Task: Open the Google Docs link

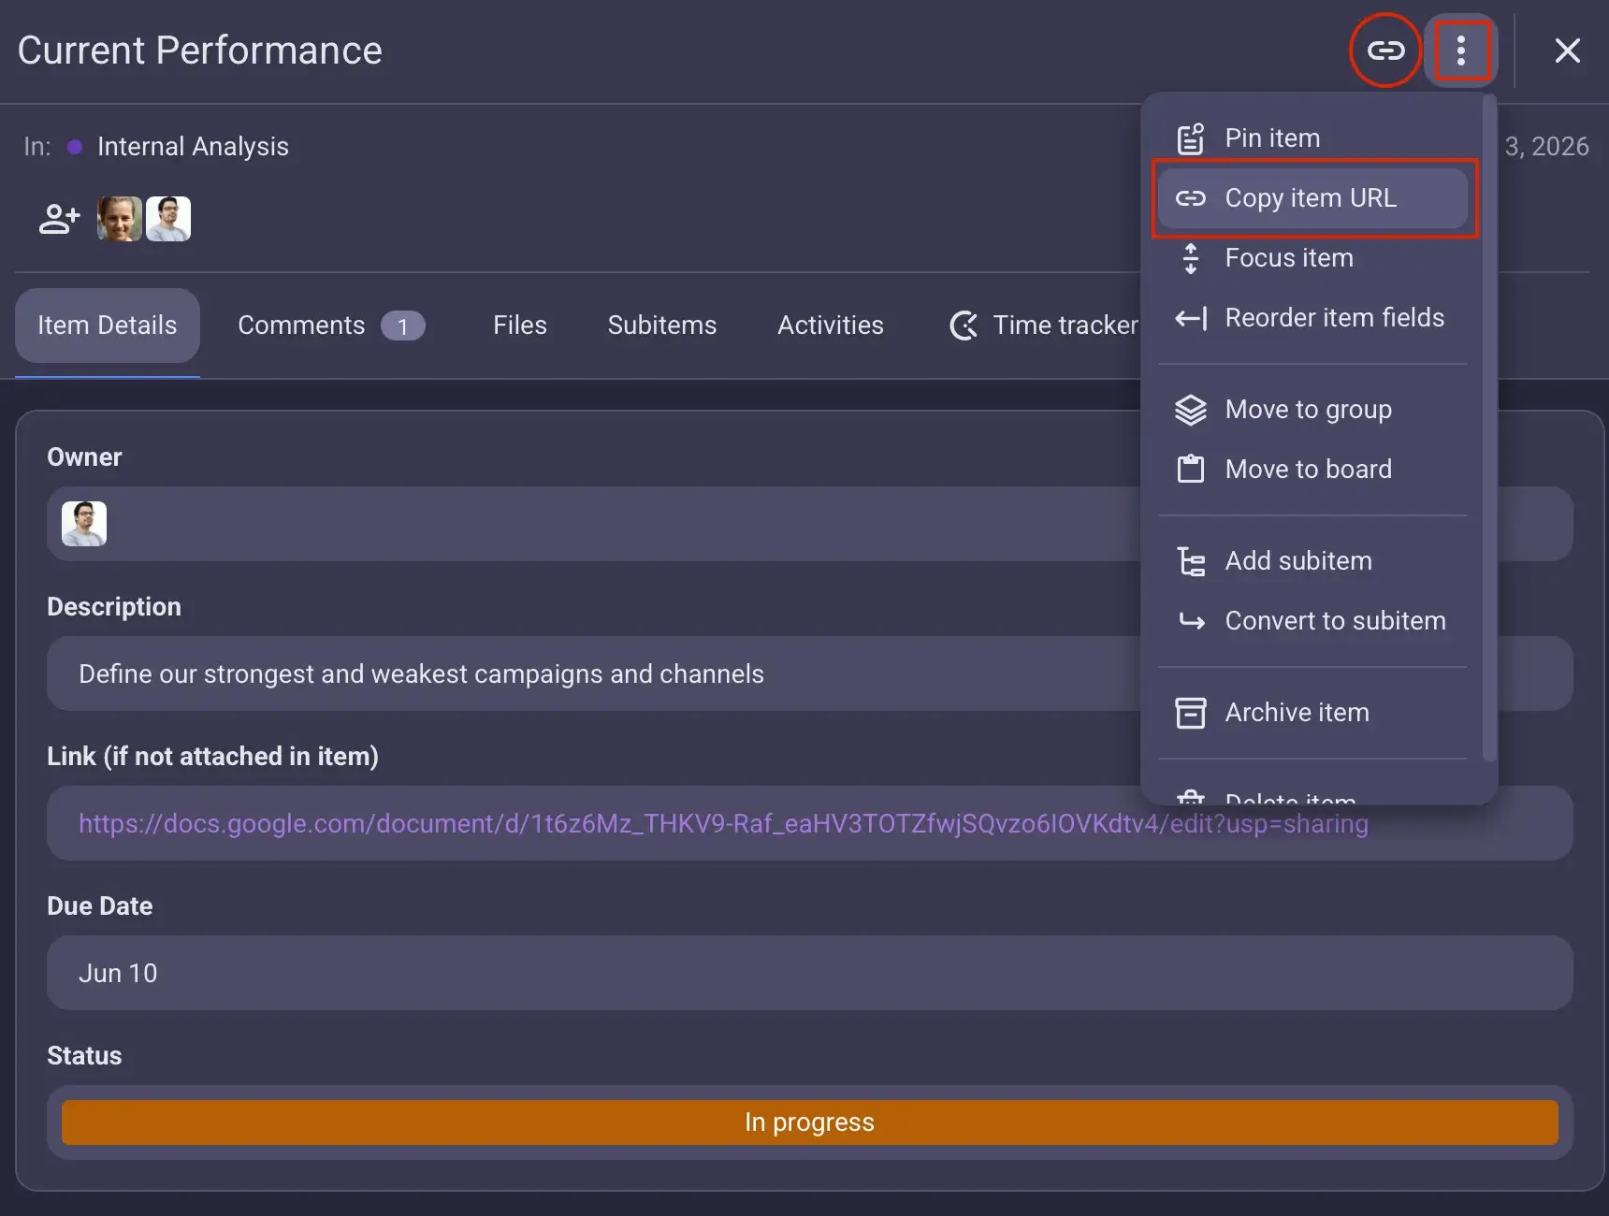Action: [x=723, y=824]
